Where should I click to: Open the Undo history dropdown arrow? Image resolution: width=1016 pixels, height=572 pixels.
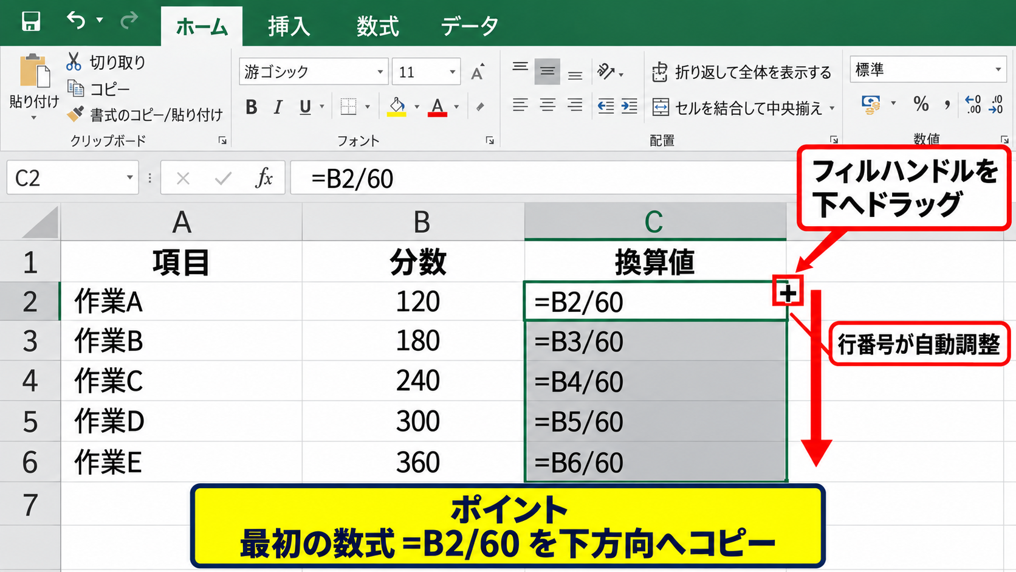click(x=100, y=20)
